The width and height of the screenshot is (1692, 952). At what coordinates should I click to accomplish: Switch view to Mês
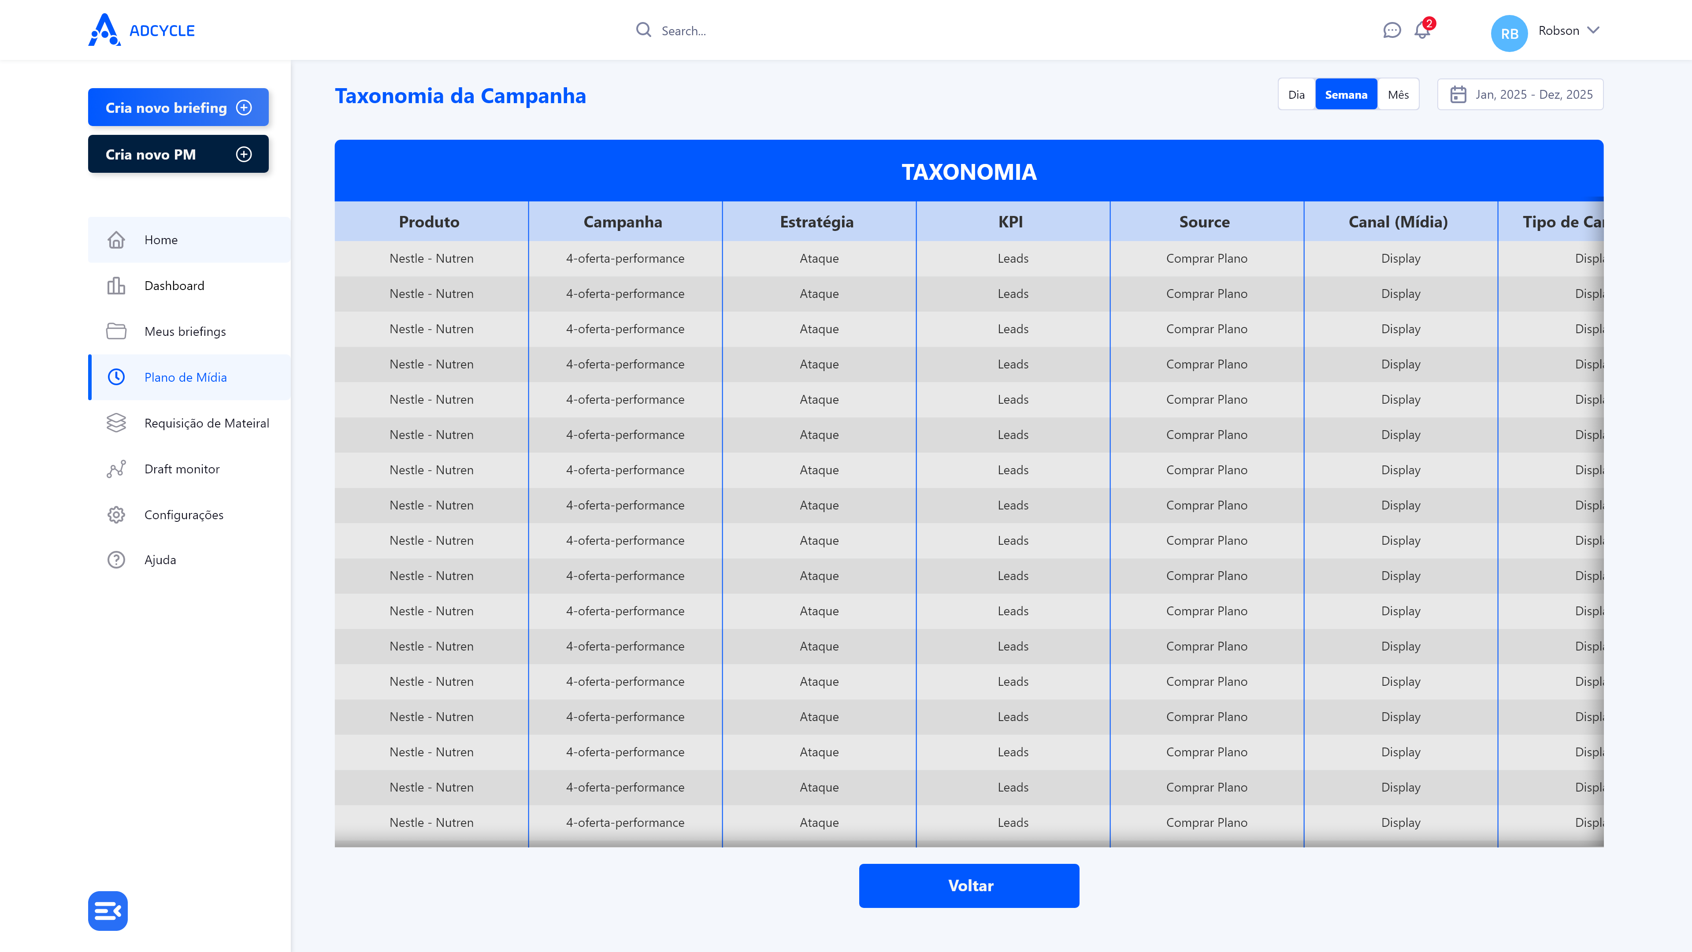1398,95
